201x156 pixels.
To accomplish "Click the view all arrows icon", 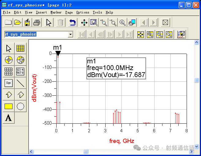I will 84,23.
